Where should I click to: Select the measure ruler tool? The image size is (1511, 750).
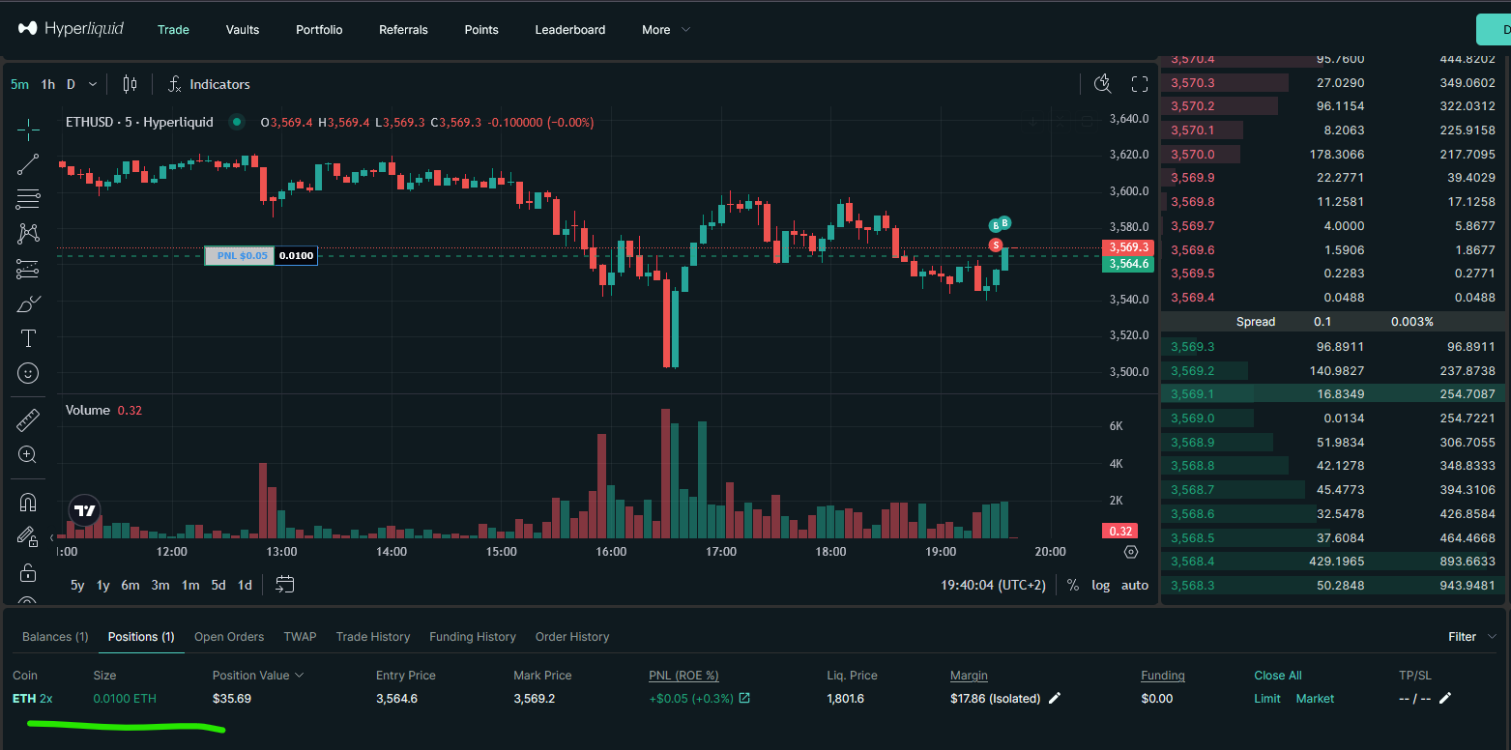click(x=27, y=419)
